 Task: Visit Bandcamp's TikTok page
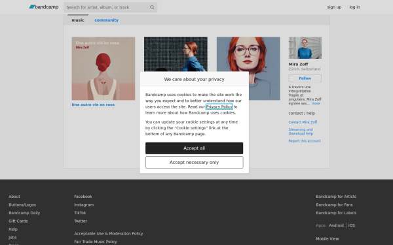click(80, 213)
